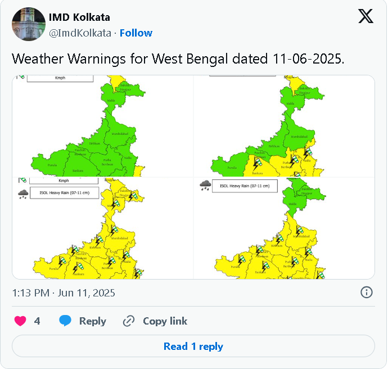Like the tweet with heart icon
This screenshot has width=388, height=369.
(x=20, y=321)
